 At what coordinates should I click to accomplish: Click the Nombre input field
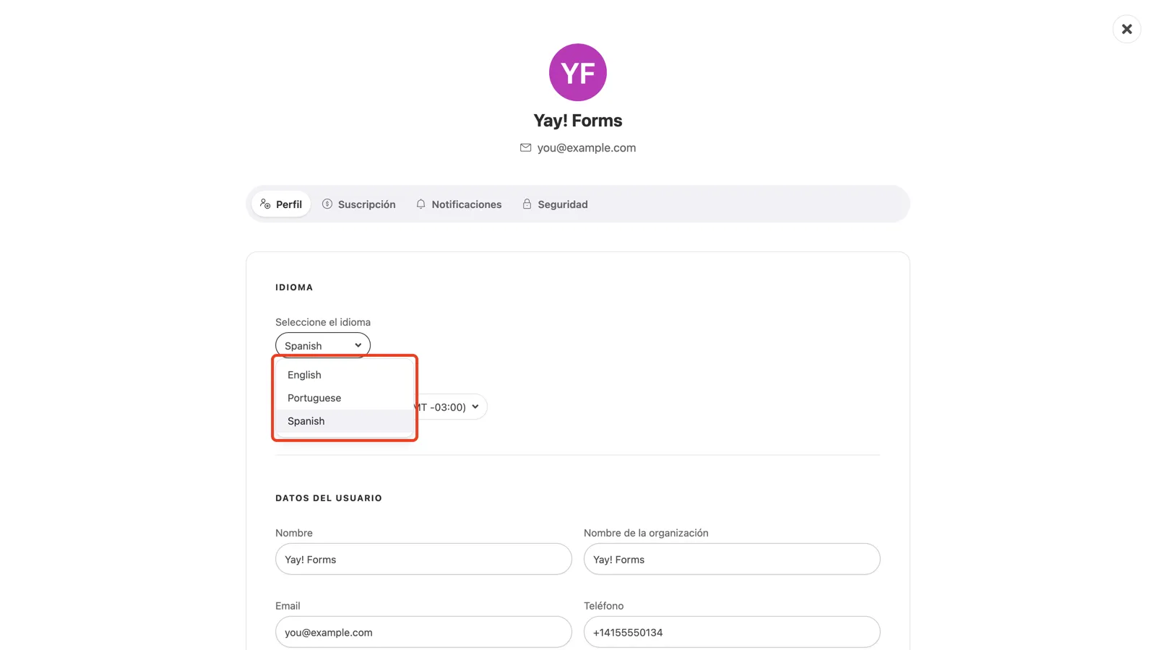[423, 559]
